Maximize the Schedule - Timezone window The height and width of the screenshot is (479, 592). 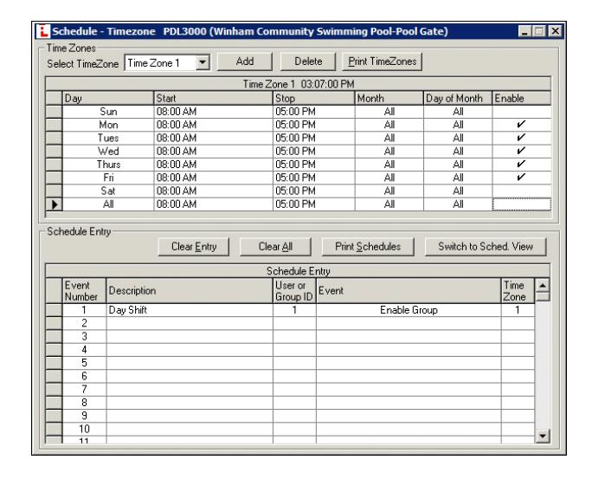point(538,31)
